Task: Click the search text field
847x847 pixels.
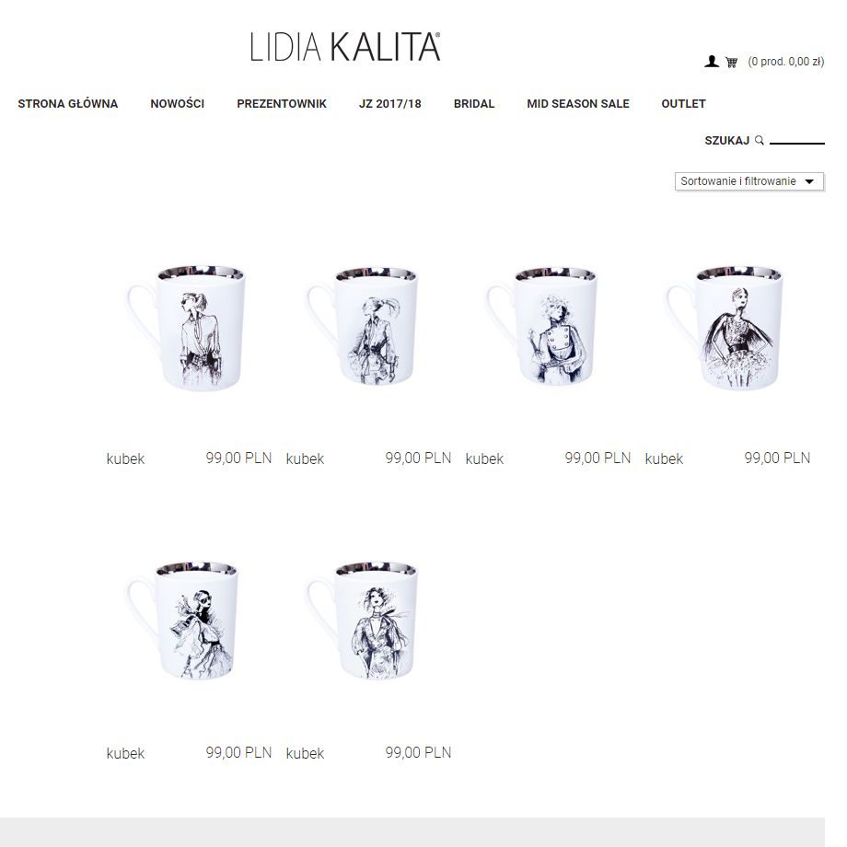Action: tap(796, 139)
